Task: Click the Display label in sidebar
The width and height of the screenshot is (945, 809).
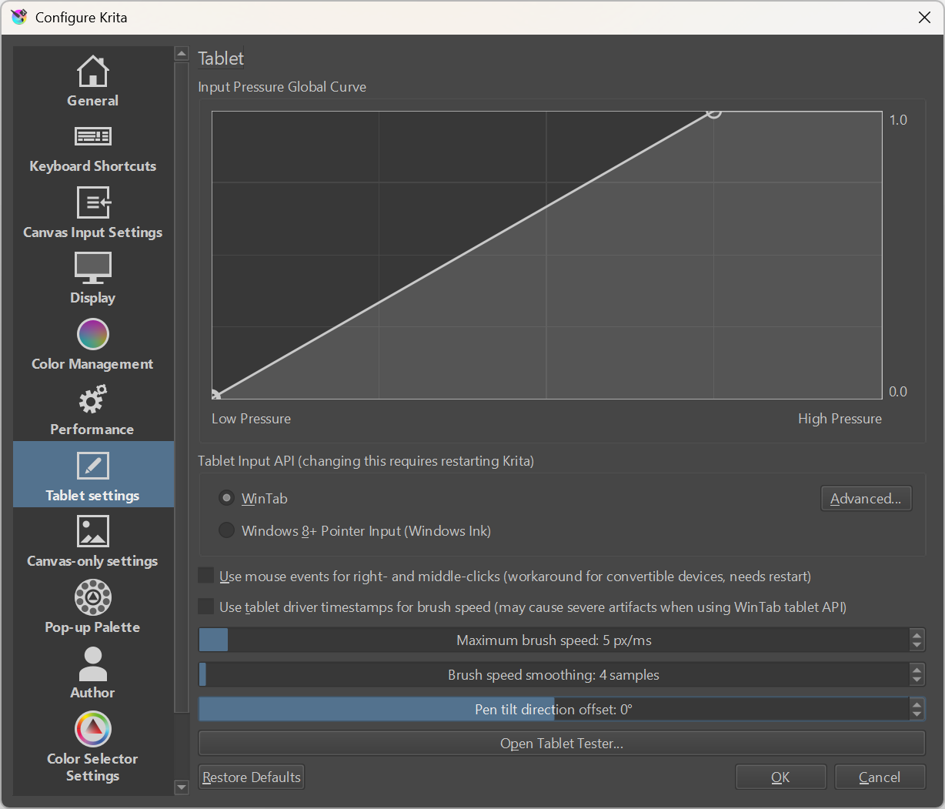Action: tap(93, 298)
